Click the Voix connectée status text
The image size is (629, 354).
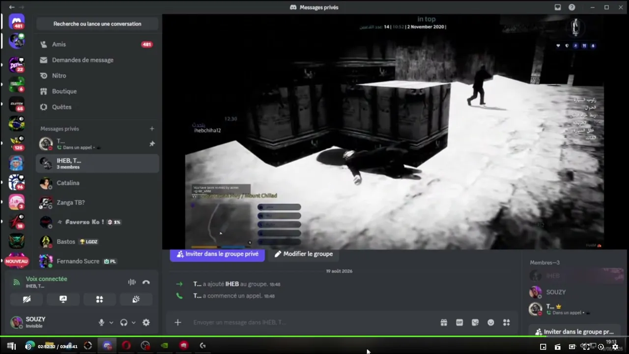pos(46,279)
